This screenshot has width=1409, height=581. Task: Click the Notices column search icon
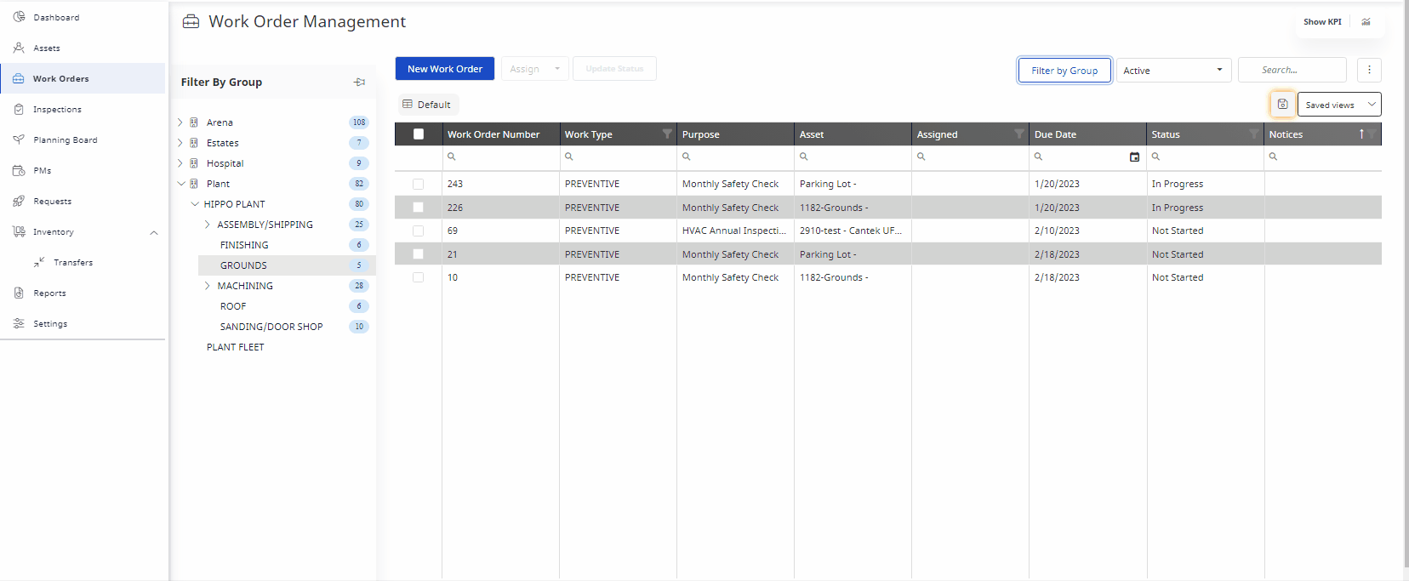tap(1274, 157)
